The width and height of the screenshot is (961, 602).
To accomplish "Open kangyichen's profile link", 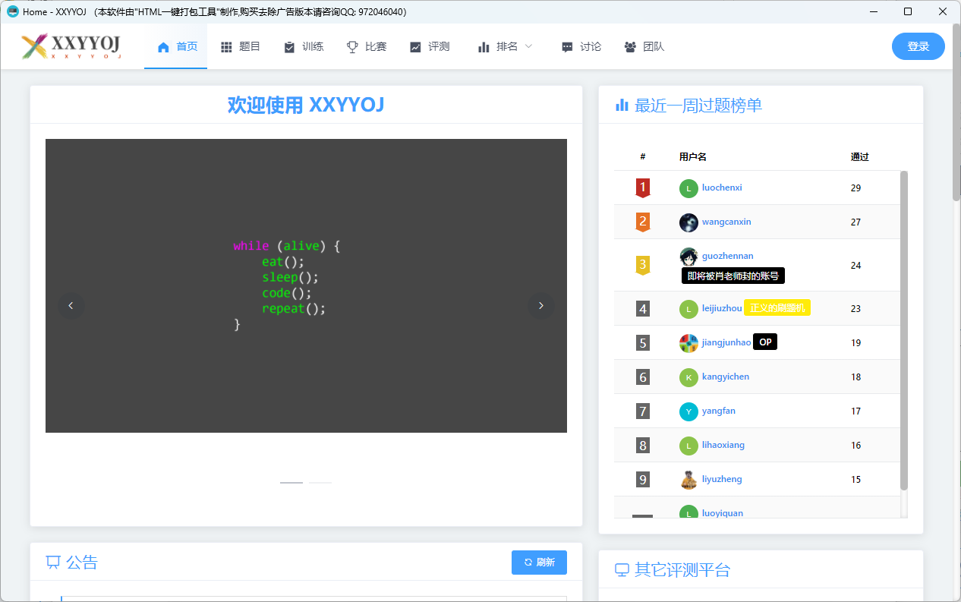I will pyautogui.click(x=726, y=377).
